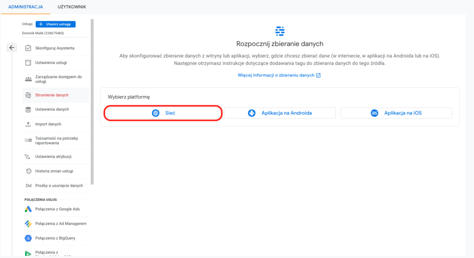Click the BigQuery logo icon
474x258 pixels.
pyautogui.click(x=28, y=238)
